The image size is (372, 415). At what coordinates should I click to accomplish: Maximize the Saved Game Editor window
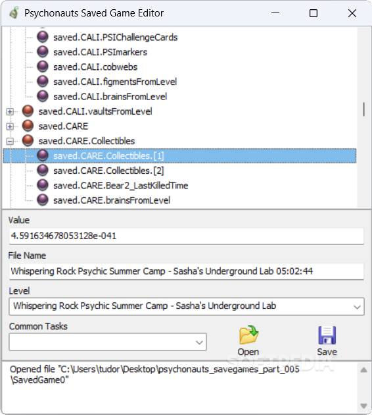[314, 13]
